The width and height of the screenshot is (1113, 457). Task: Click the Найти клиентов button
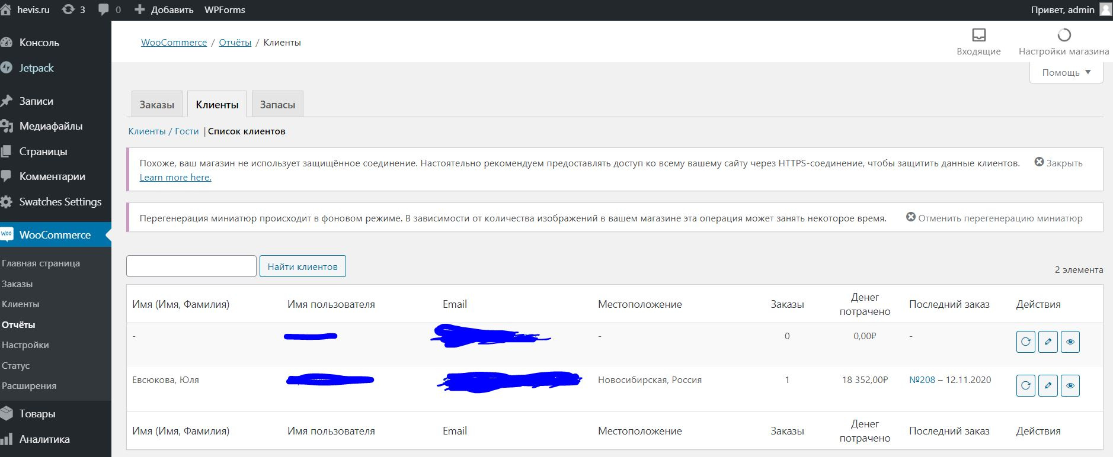(x=302, y=266)
